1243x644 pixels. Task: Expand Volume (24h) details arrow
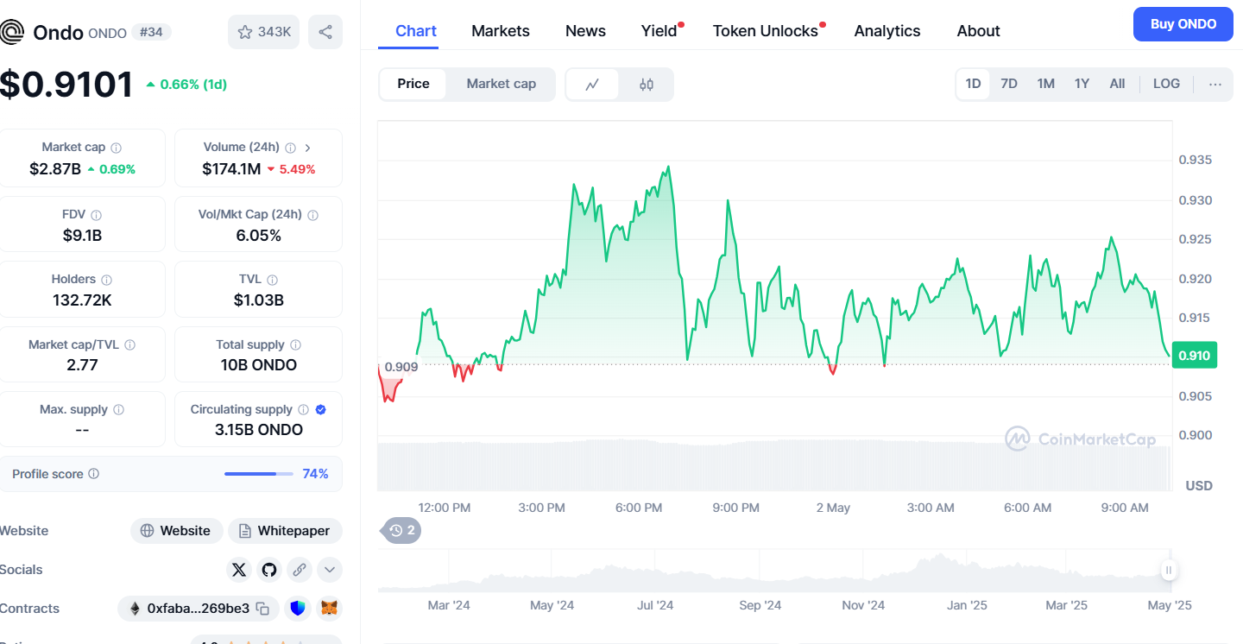click(308, 148)
